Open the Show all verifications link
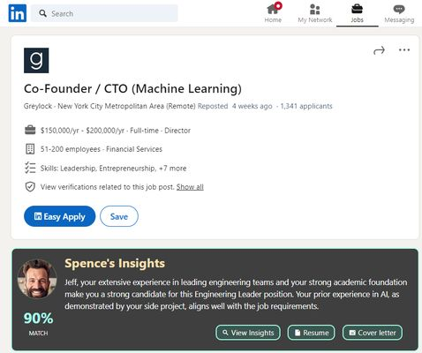 coord(190,187)
